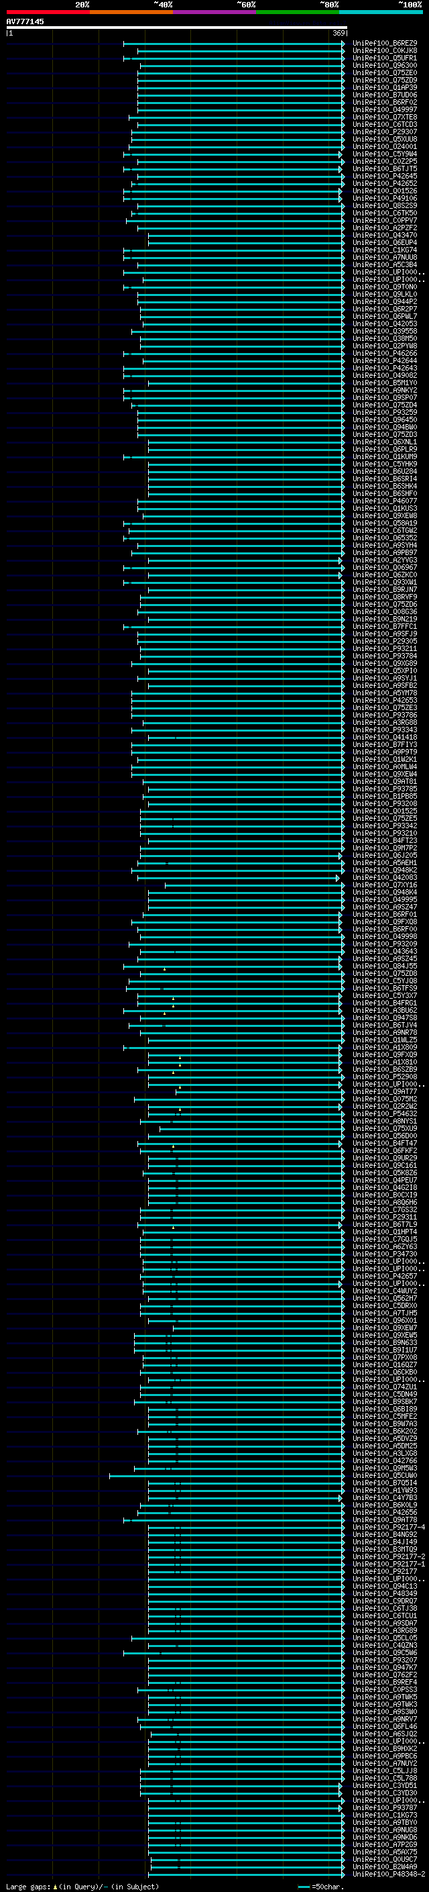Select hit label UniRef100_P29307
Image resolution: width=429 pixels, height=1892 pixels.
pyautogui.click(x=385, y=132)
